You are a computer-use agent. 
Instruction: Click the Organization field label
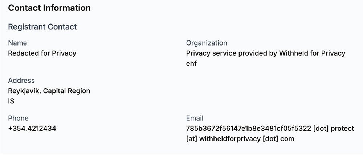(207, 43)
